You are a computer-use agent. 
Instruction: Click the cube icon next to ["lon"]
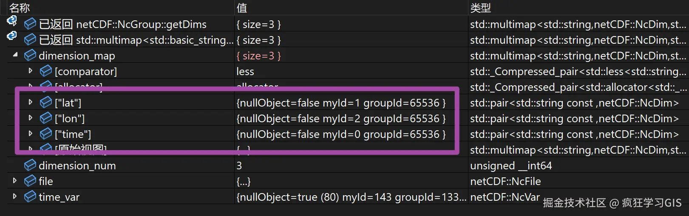(46, 118)
